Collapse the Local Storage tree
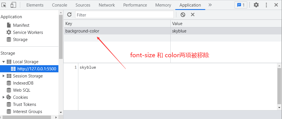This screenshot has width=282, height=119. (3, 62)
